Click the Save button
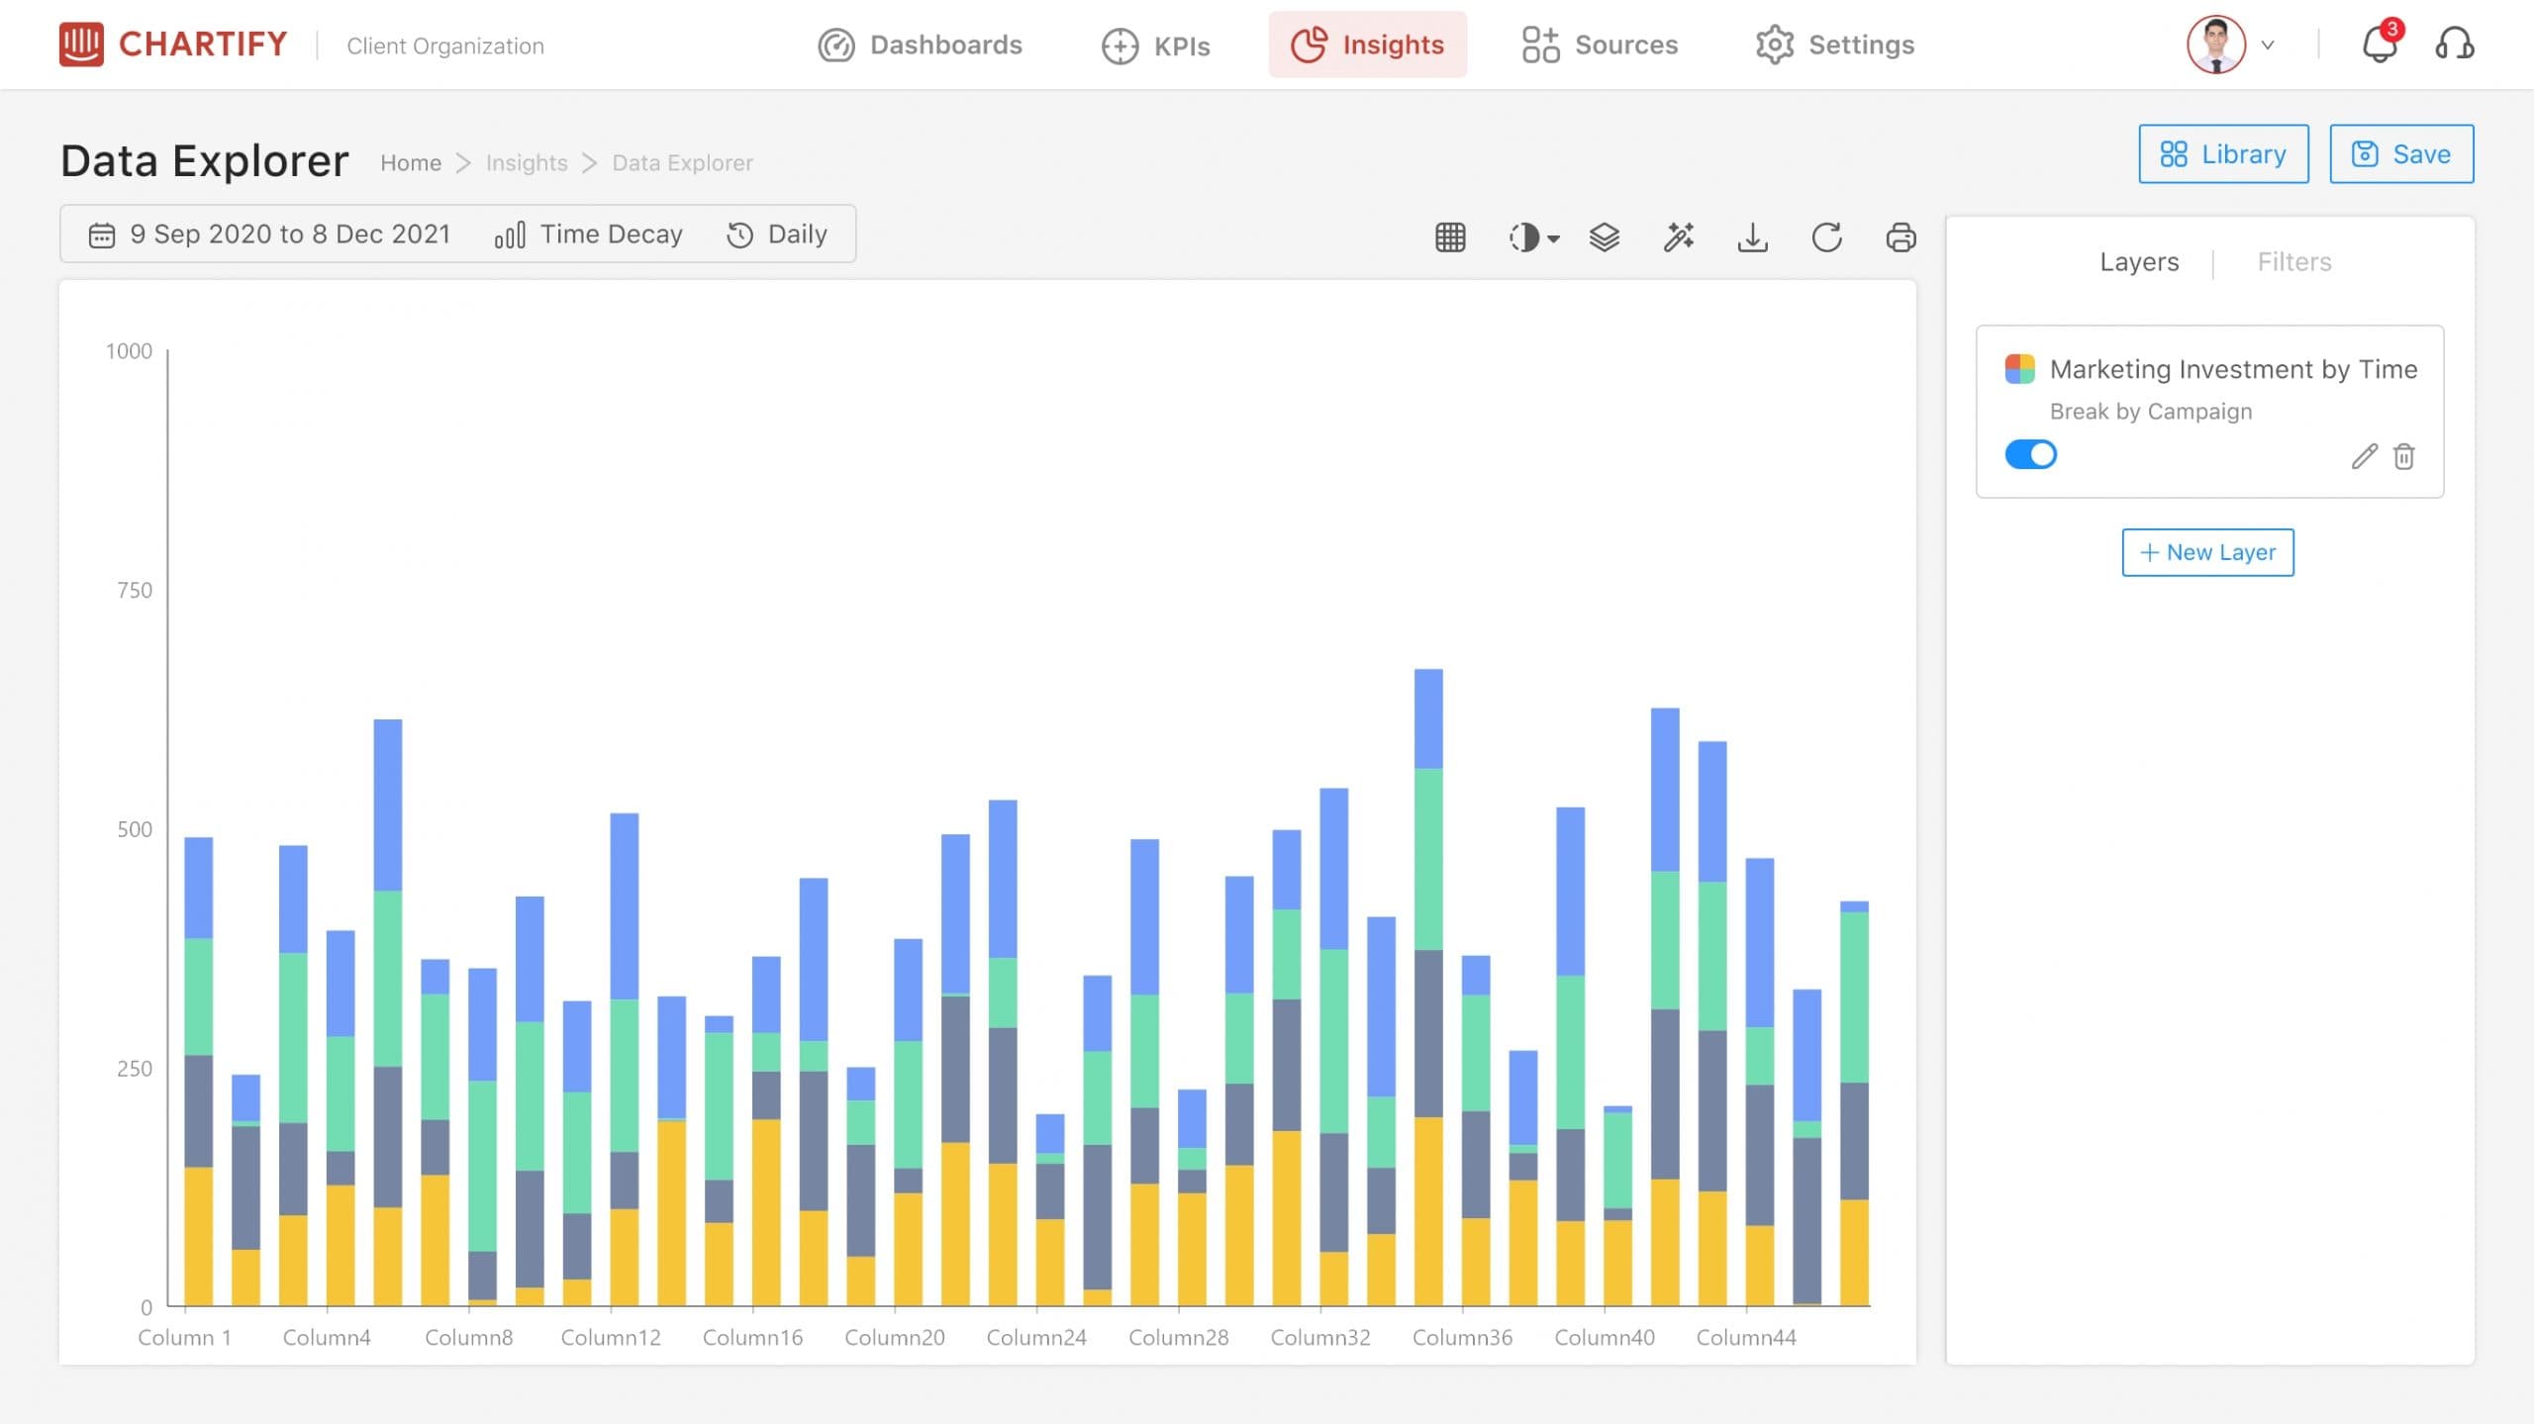 click(x=2401, y=154)
